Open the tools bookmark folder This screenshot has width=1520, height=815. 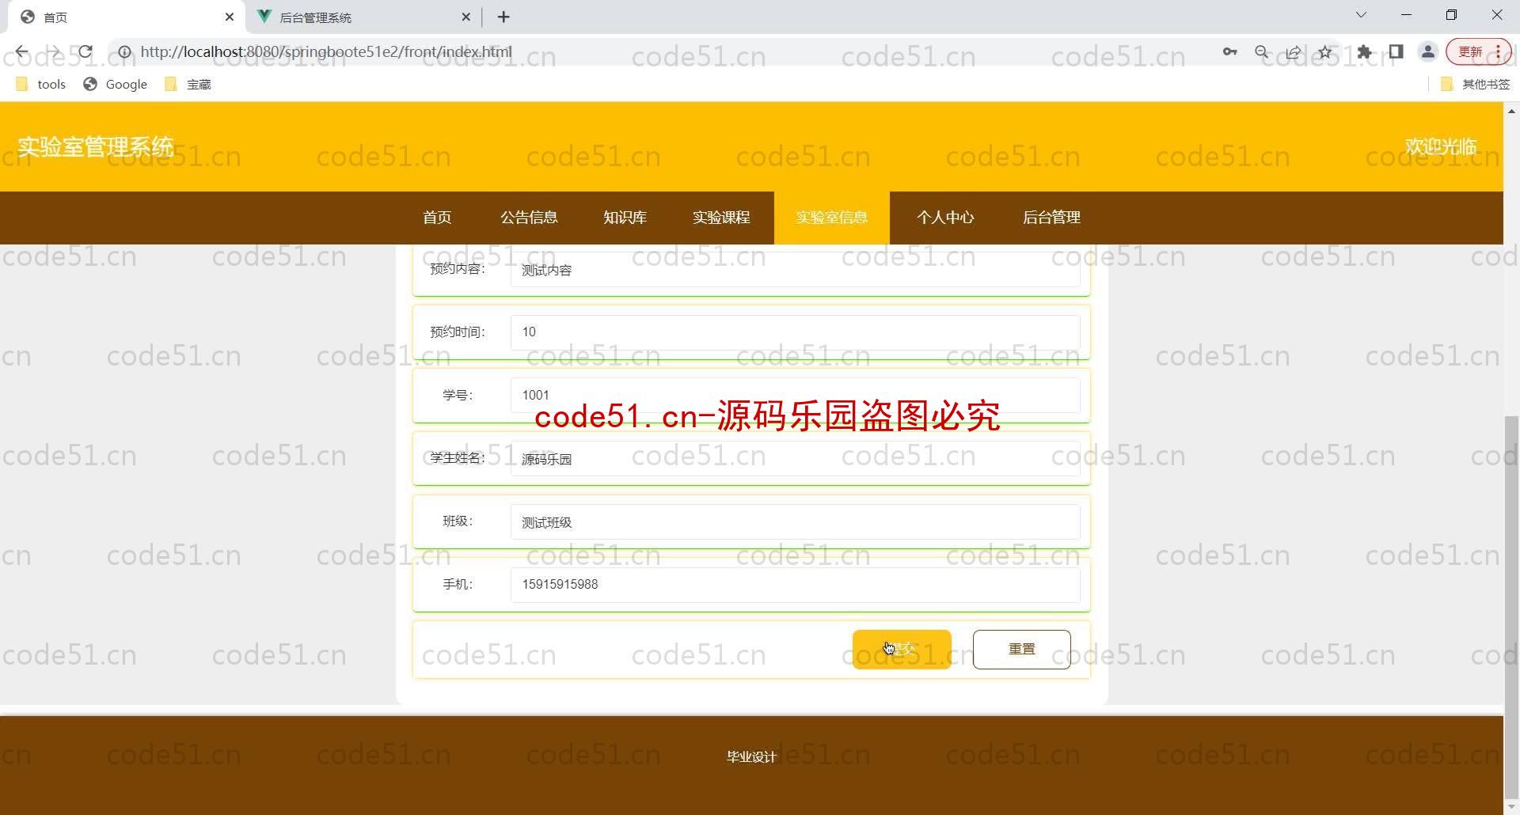(x=40, y=84)
